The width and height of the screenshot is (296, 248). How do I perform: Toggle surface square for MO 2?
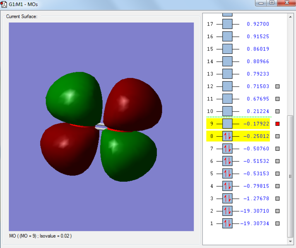point(277,211)
